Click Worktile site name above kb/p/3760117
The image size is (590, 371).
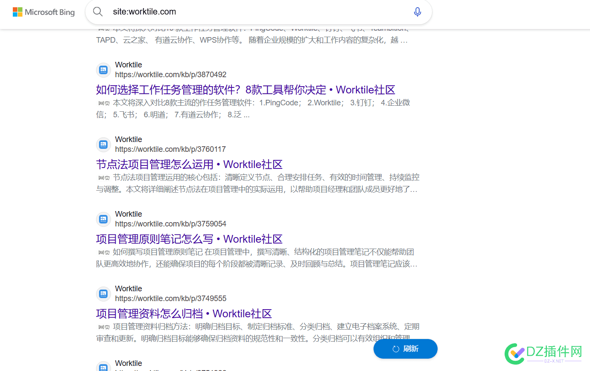pos(129,139)
